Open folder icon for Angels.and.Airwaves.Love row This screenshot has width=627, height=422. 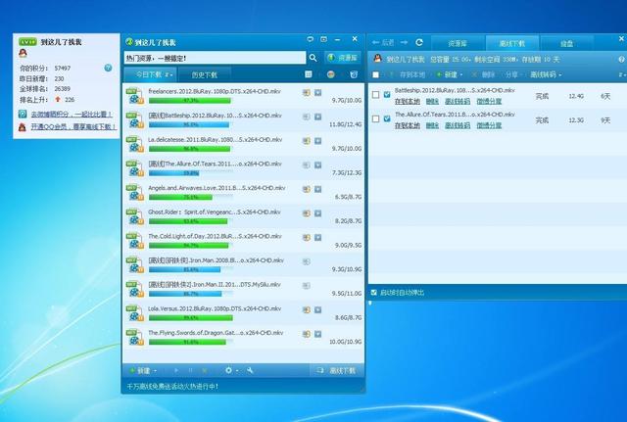click(307, 189)
